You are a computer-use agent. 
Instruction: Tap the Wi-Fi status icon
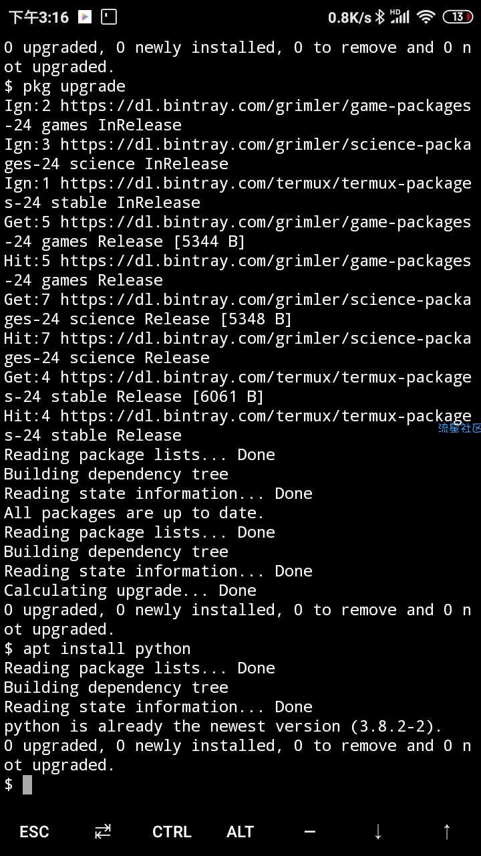click(426, 17)
